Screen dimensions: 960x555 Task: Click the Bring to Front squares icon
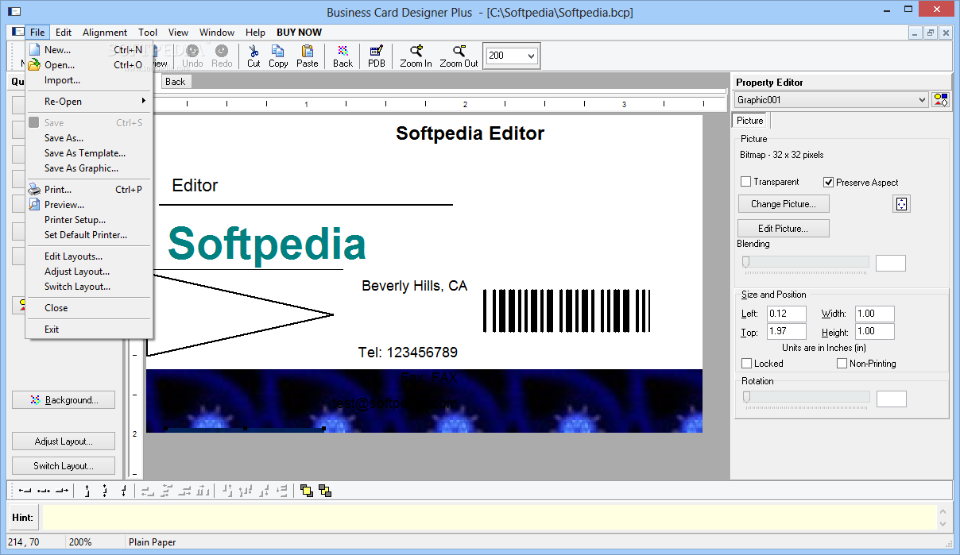click(307, 491)
